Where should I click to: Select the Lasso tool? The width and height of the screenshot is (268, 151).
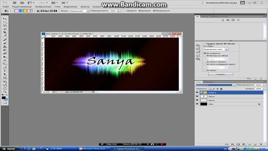pos(5,26)
